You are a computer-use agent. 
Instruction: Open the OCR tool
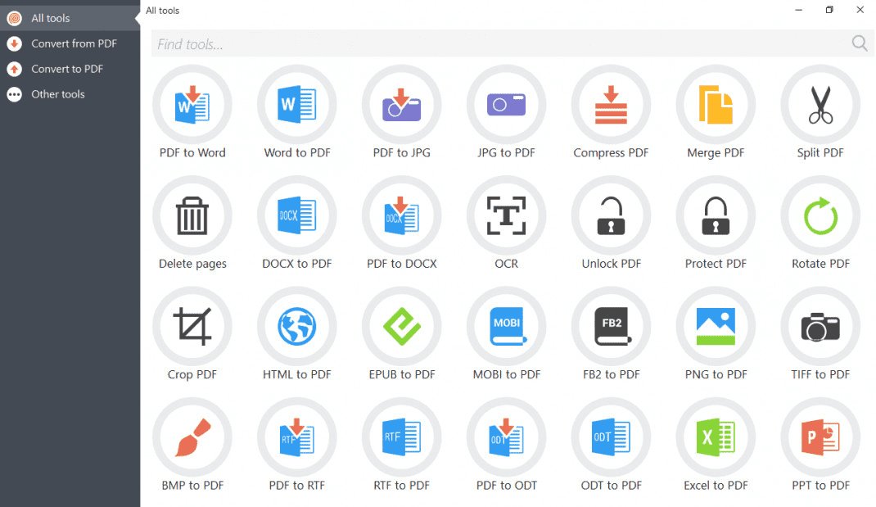(506, 215)
